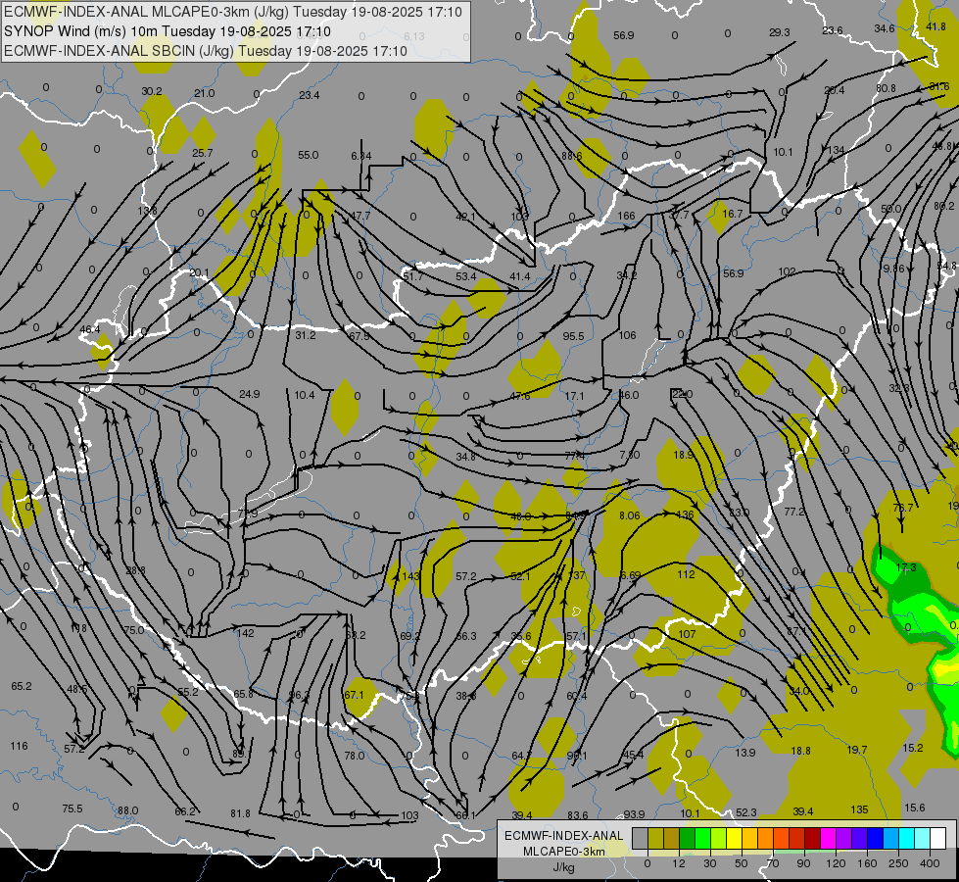
Task: Click the legend tick label 70
Action: 773,863
